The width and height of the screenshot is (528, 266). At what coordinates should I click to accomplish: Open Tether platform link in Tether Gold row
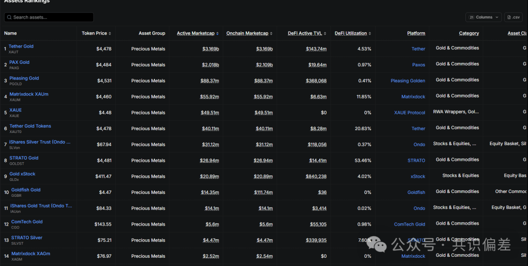coord(418,49)
